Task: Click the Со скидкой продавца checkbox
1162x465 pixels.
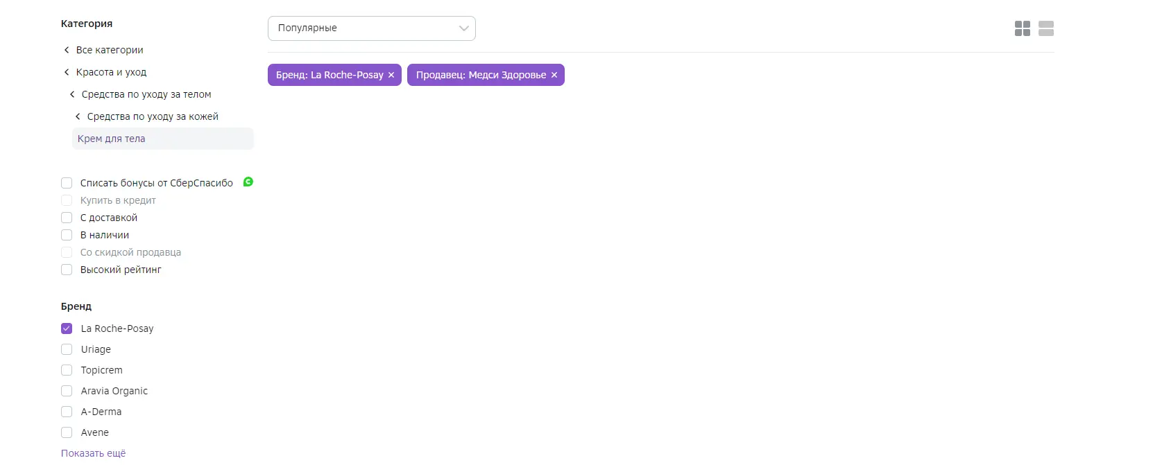Action: point(67,252)
